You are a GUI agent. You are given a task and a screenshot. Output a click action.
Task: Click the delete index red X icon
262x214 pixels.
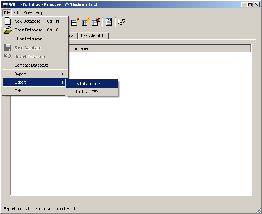[96, 22]
